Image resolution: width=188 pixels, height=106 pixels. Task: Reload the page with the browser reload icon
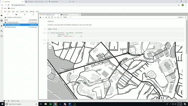[9, 5]
